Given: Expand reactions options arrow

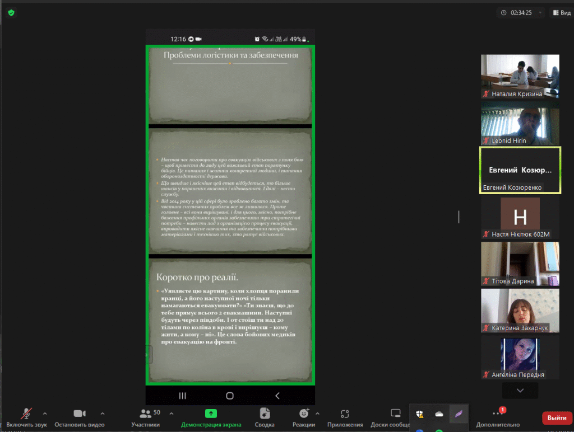Looking at the screenshot, I should 317,414.
